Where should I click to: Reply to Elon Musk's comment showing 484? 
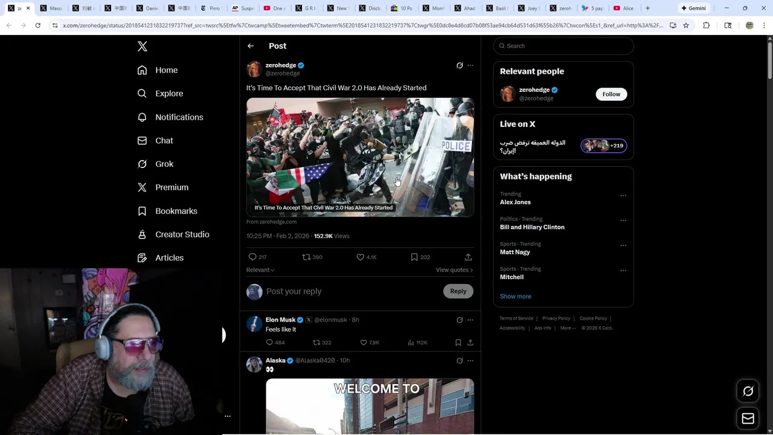pos(269,343)
